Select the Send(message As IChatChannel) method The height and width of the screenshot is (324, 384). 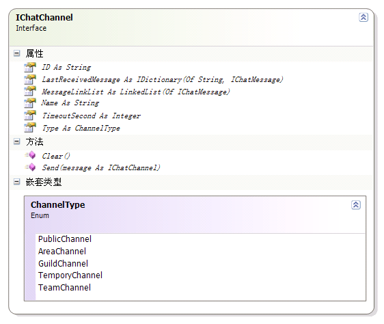point(101,168)
